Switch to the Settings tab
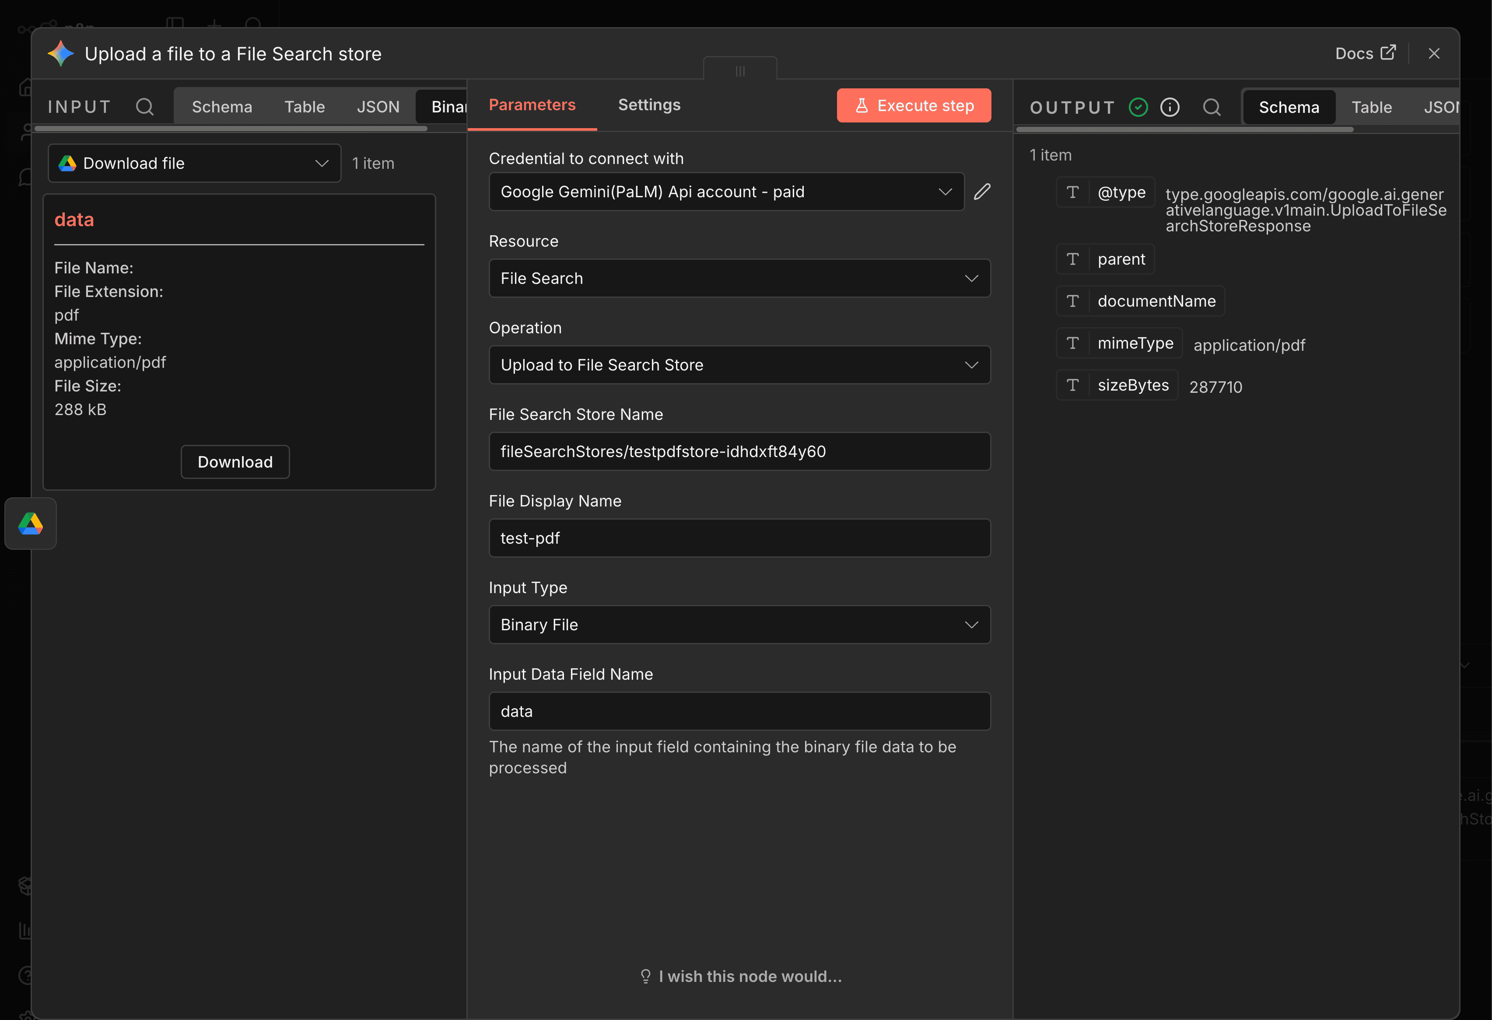 click(x=648, y=105)
